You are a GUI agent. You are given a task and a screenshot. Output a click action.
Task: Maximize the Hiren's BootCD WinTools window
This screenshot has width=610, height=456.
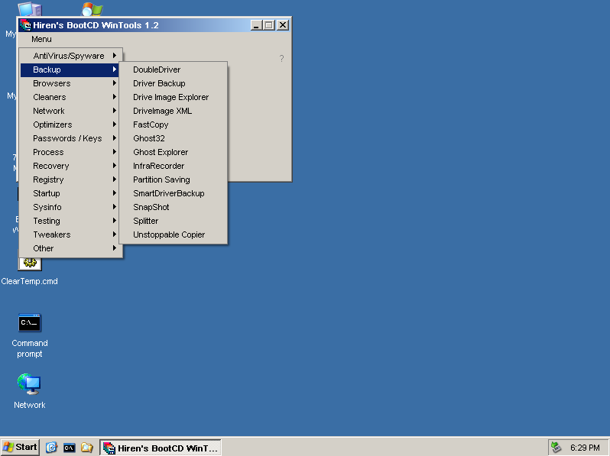[268, 25]
